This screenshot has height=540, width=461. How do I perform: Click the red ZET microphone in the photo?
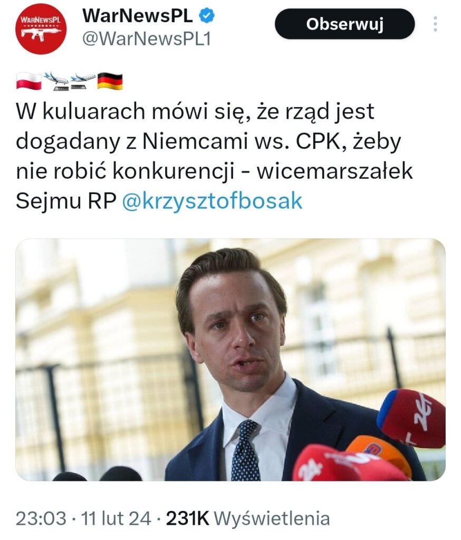coord(412,418)
